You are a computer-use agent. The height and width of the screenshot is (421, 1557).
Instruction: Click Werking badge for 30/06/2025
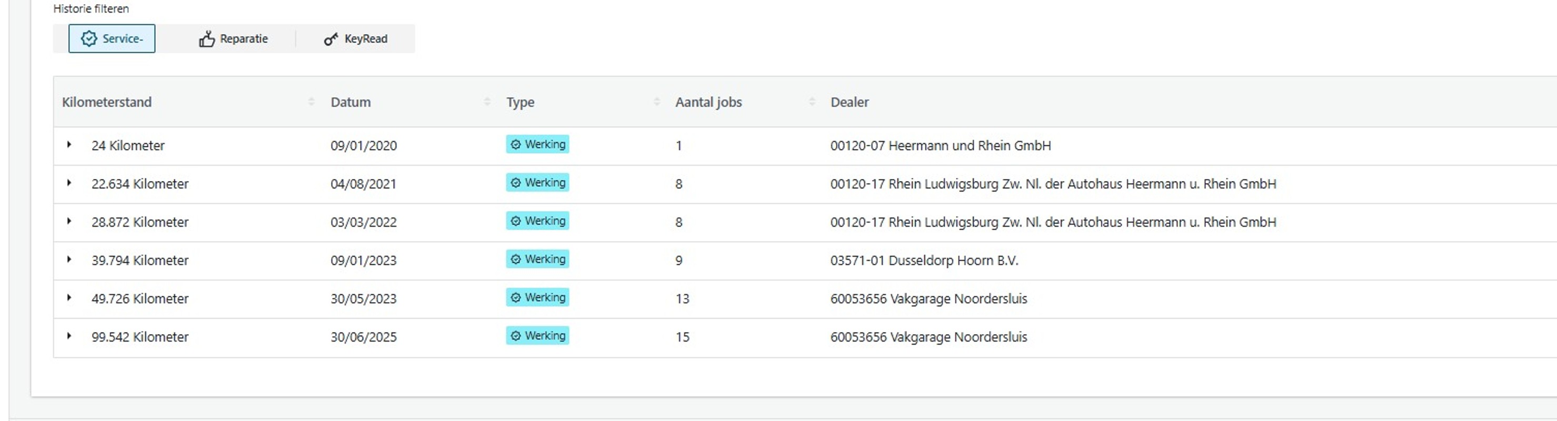coord(537,335)
